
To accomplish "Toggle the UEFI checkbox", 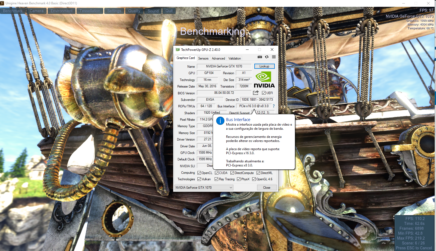I will [264, 93].
